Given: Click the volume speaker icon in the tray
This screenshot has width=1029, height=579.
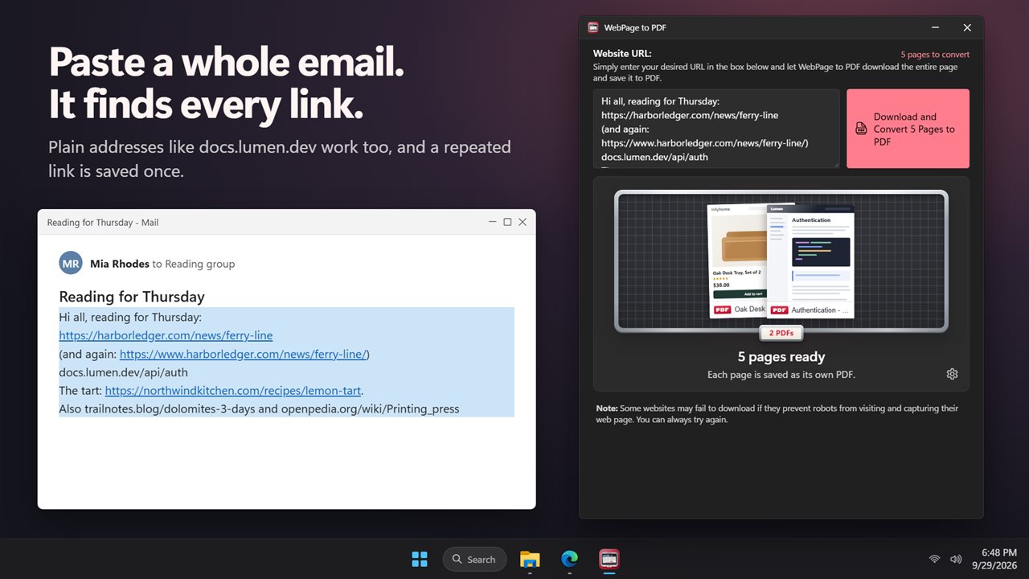Looking at the screenshot, I should (x=956, y=559).
